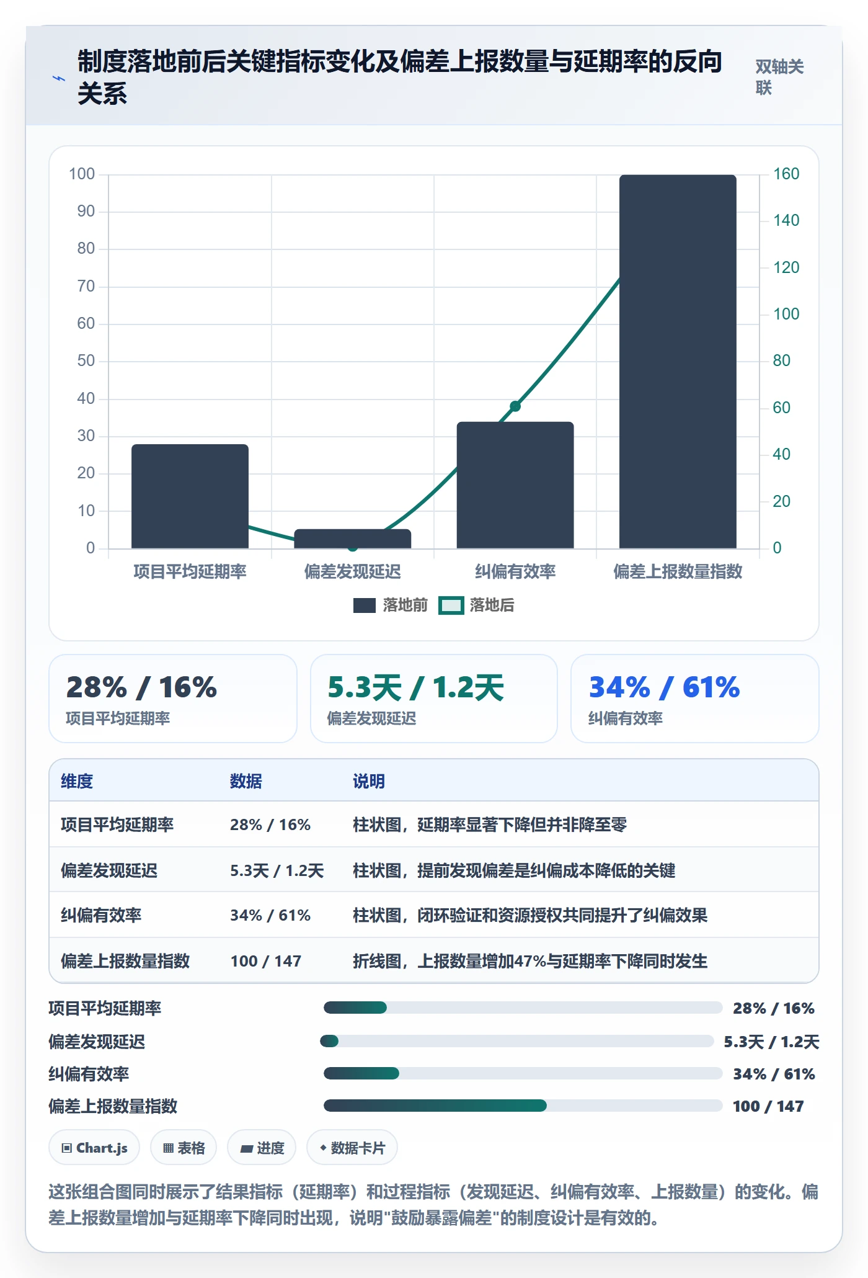The width and height of the screenshot is (868, 1278).
Task: Click the note 柱状图，闭环验证和资源授权共同提升了纠偏效果
Action: pyautogui.click(x=530, y=915)
